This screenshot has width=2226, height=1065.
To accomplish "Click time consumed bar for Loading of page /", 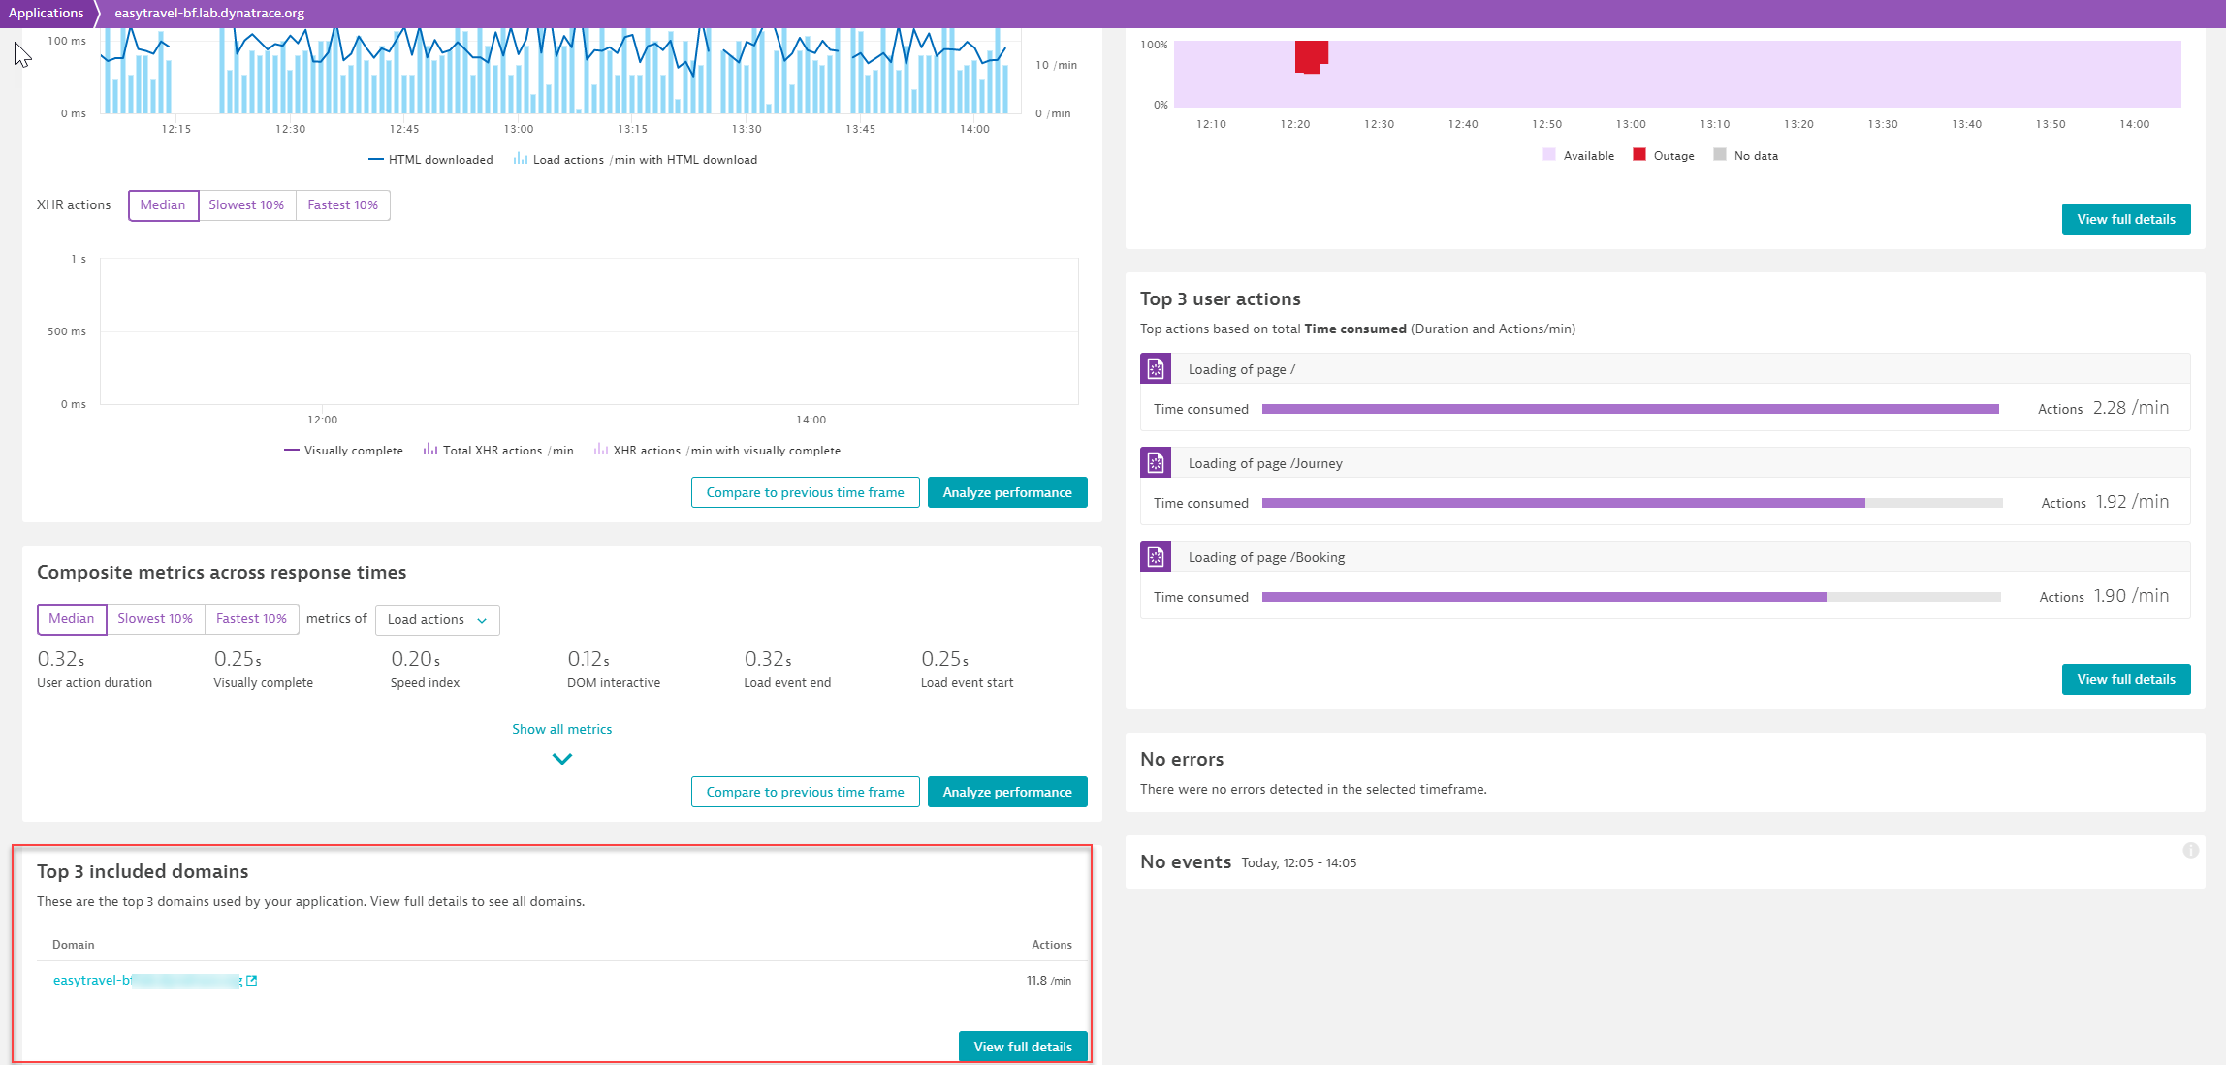I will 1631,409.
